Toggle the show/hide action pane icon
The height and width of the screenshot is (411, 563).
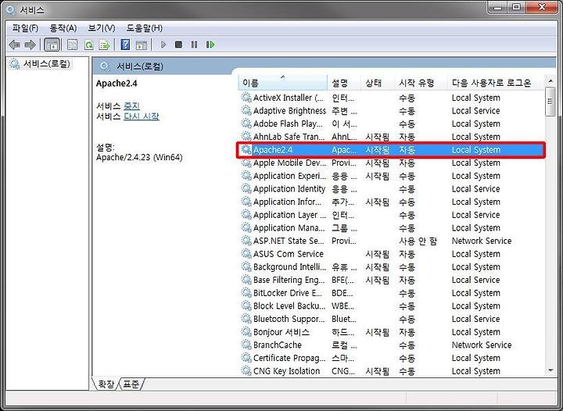tap(142, 45)
